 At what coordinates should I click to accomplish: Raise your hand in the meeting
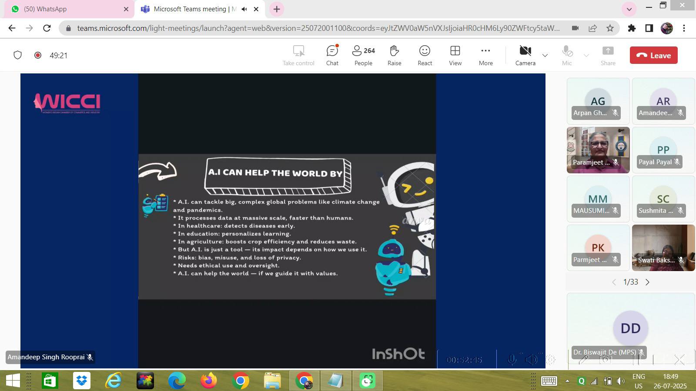[394, 56]
